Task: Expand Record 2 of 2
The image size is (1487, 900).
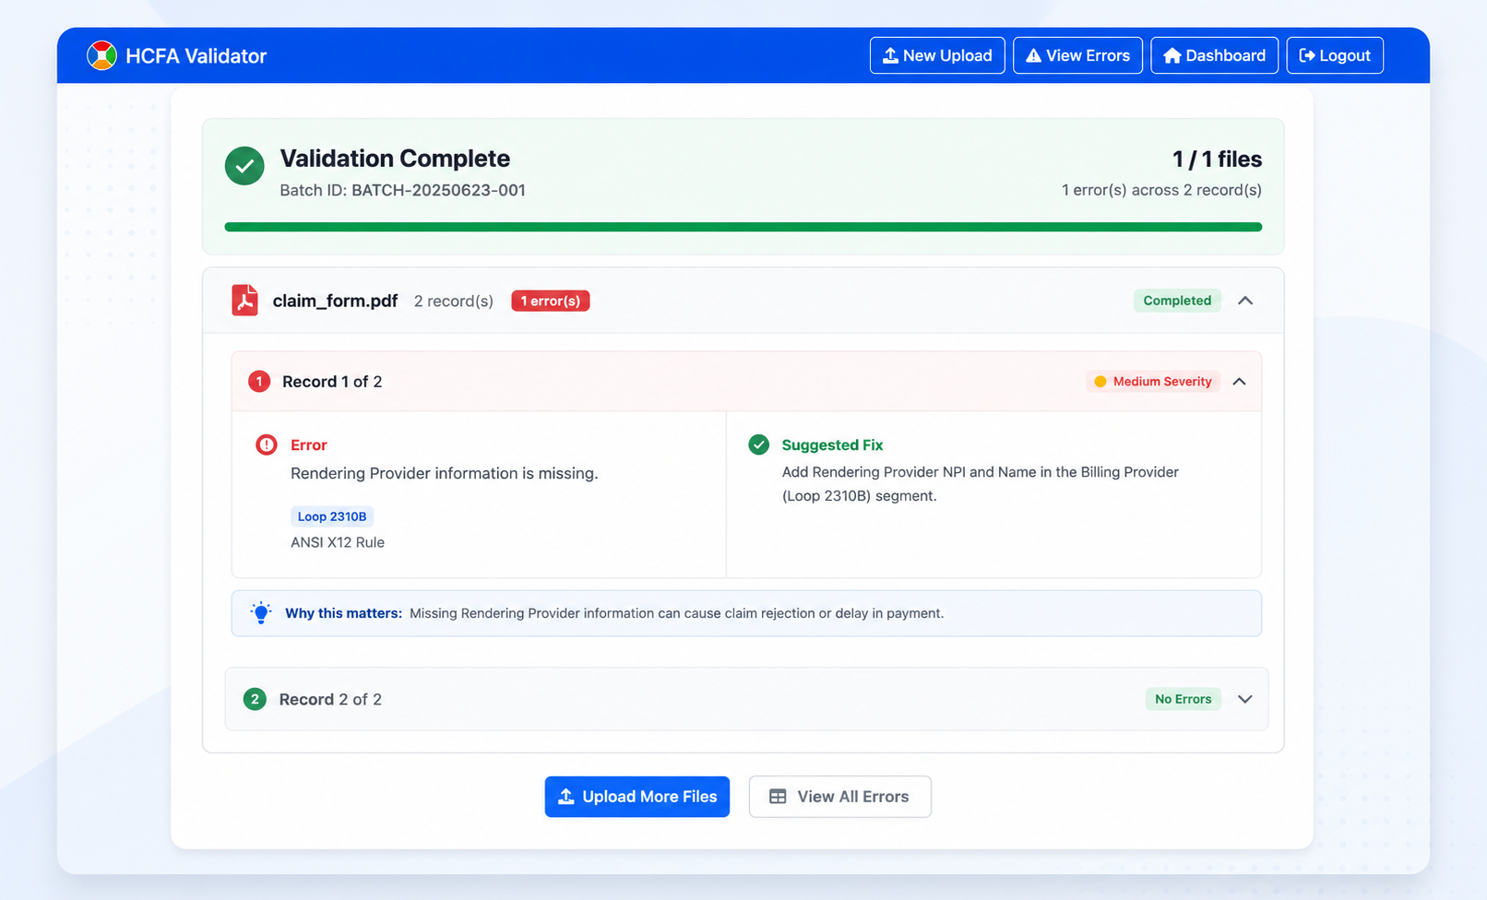Action: point(1244,699)
